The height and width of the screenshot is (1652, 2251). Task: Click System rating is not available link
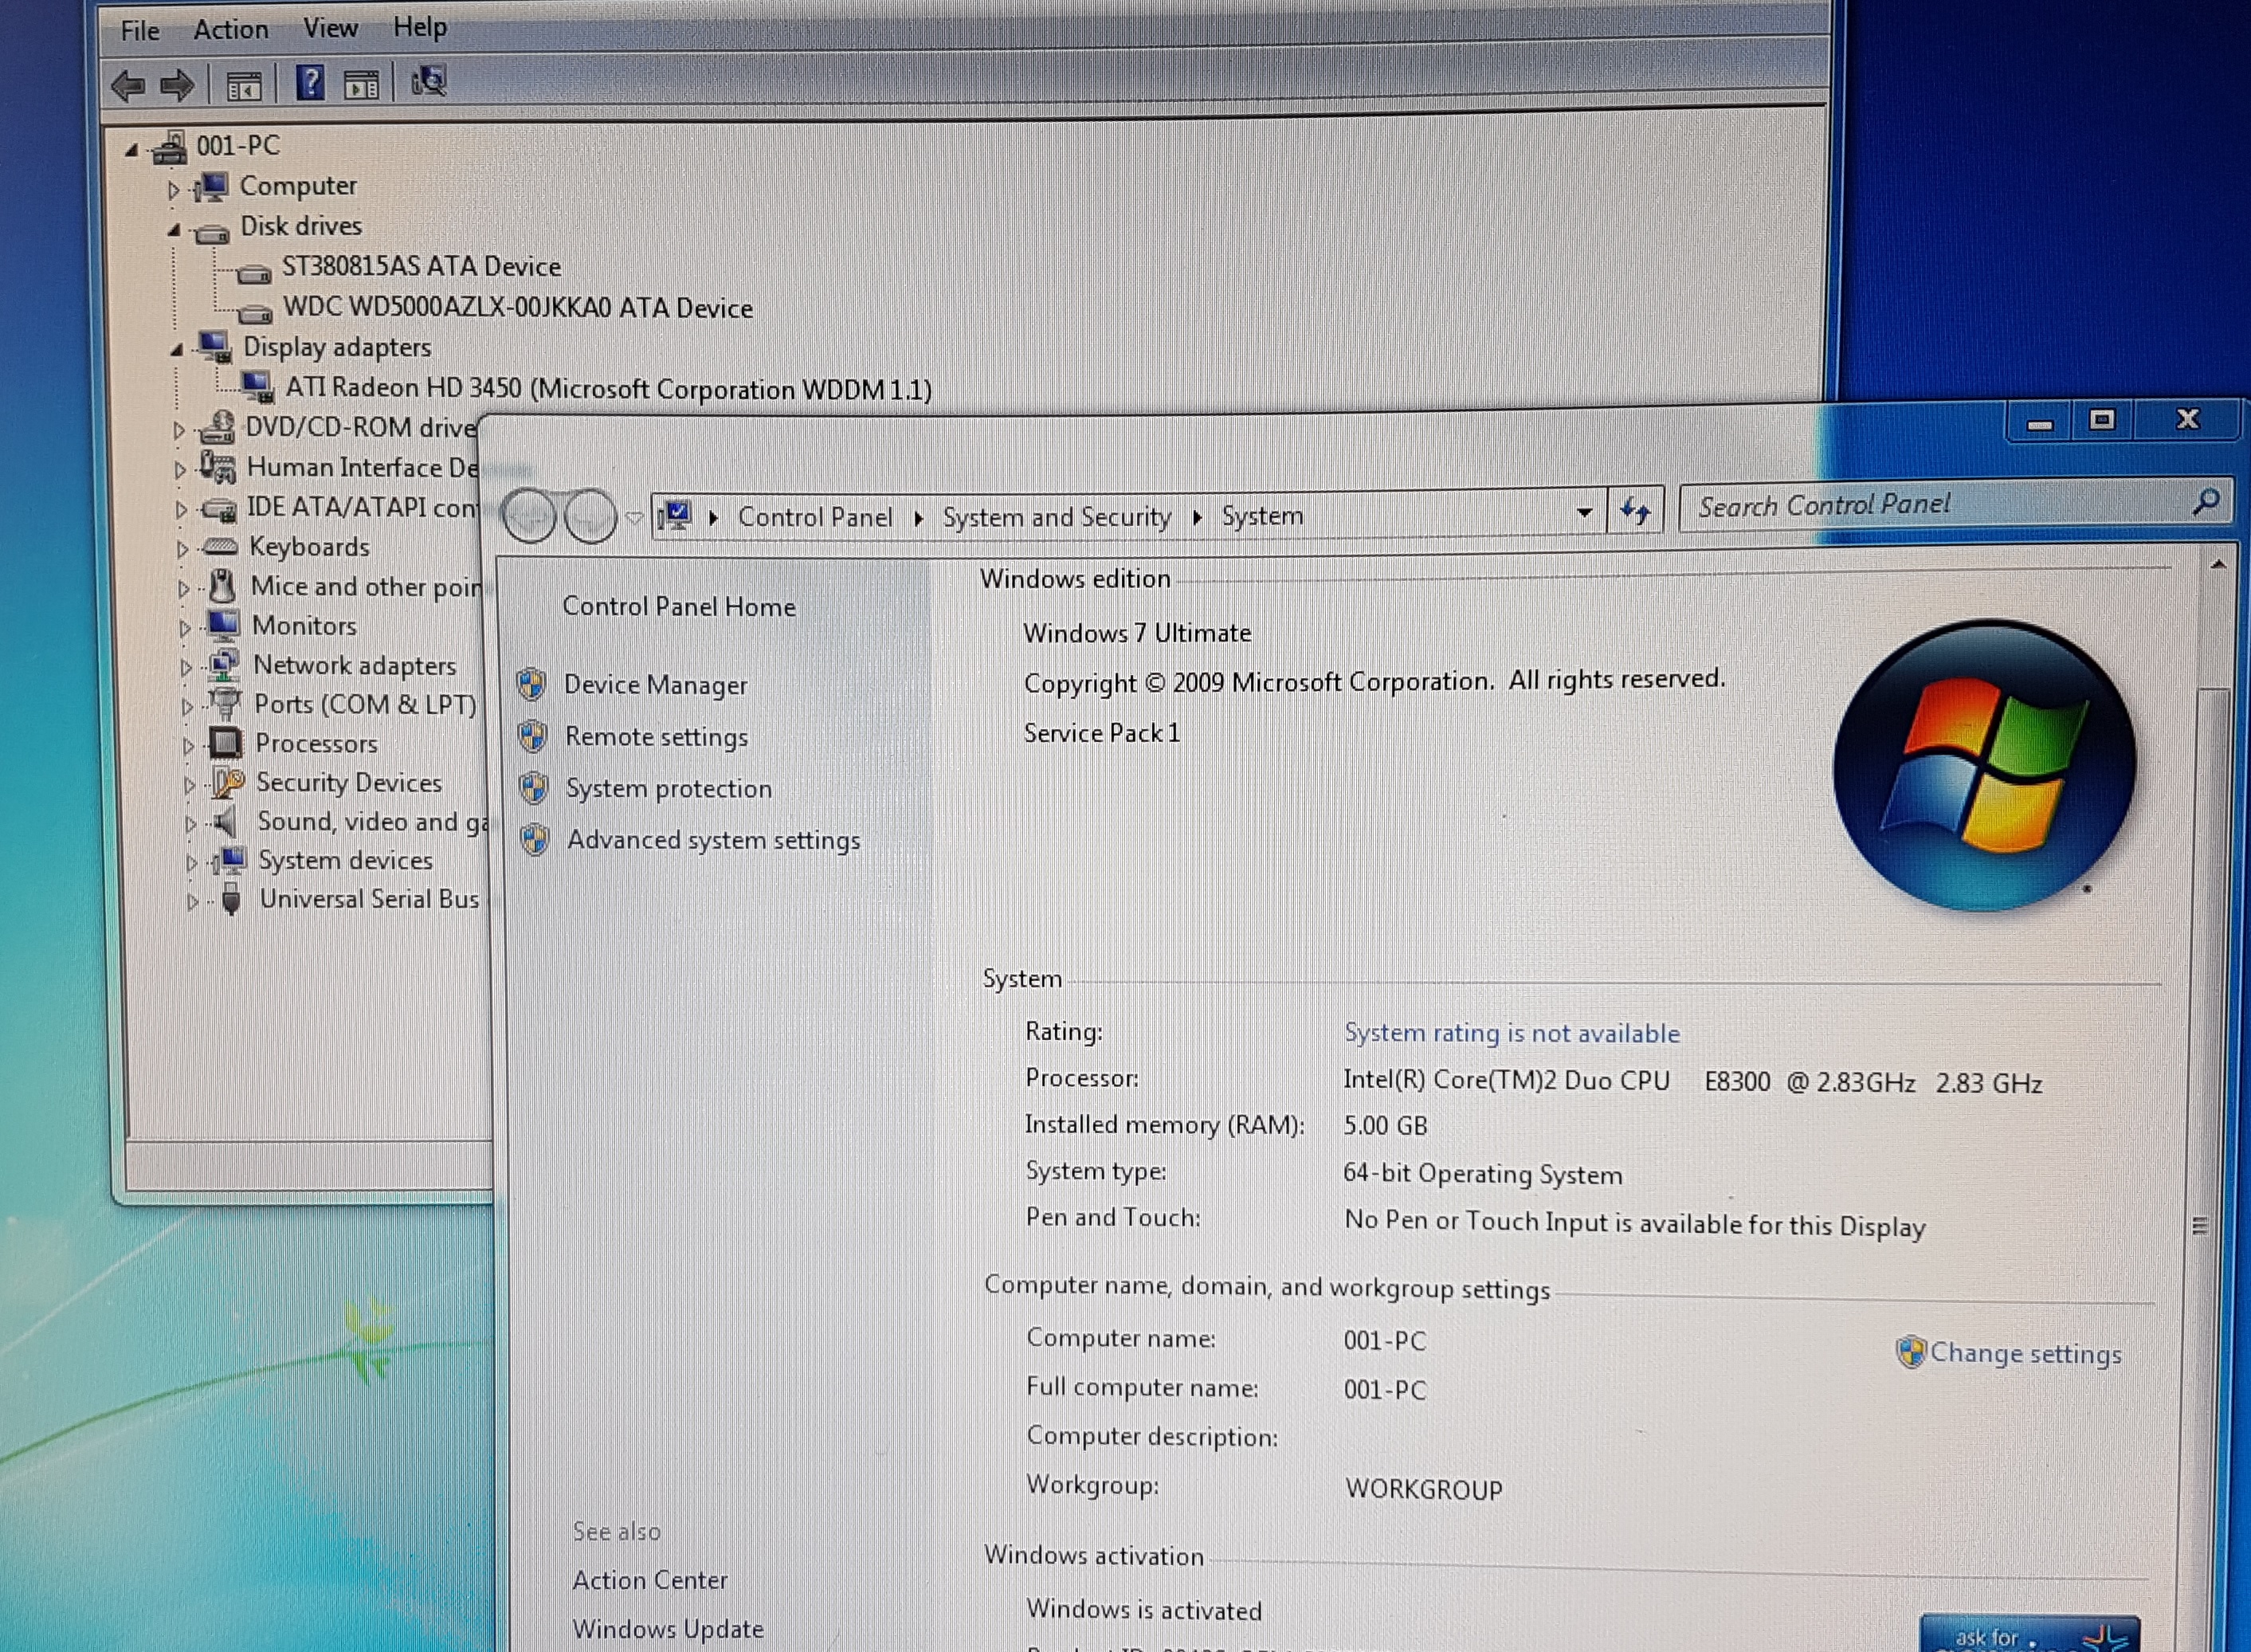pos(1511,1033)
